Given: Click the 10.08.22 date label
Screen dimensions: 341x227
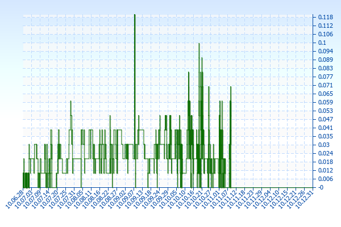Looking at the screenshot, I should (100, 199).
